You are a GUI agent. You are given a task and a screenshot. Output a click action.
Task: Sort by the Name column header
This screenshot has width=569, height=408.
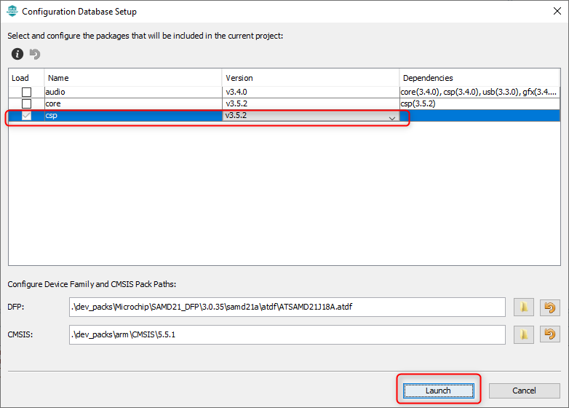point(132,78)
